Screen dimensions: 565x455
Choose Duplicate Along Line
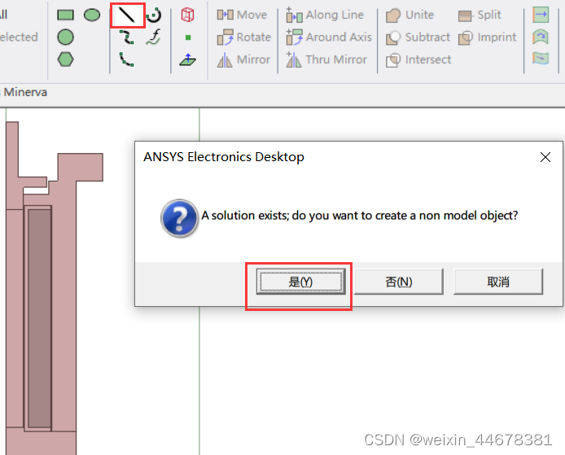point(325,15)
